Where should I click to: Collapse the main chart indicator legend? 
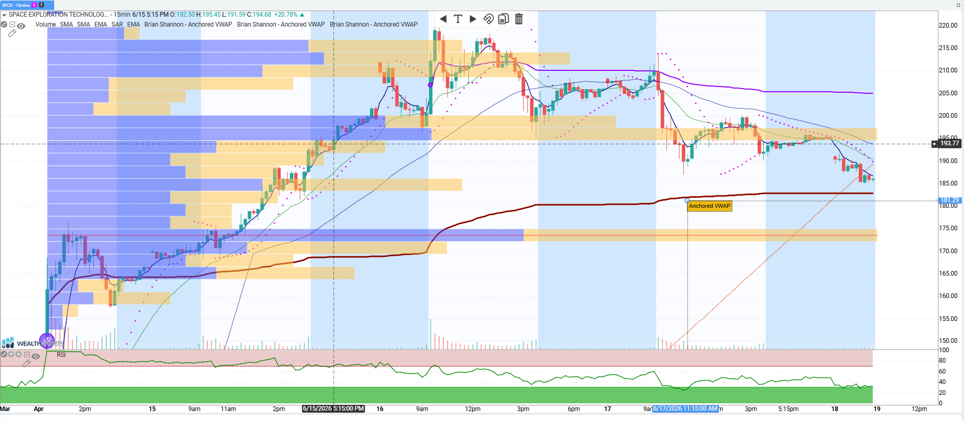[13, 24]
